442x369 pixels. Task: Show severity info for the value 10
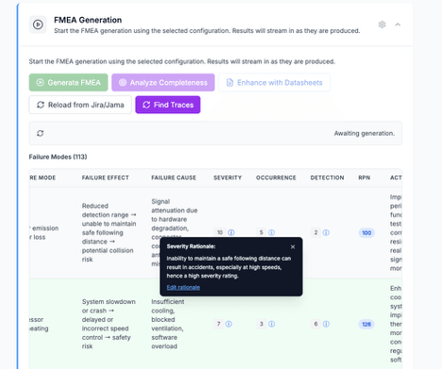231,232
